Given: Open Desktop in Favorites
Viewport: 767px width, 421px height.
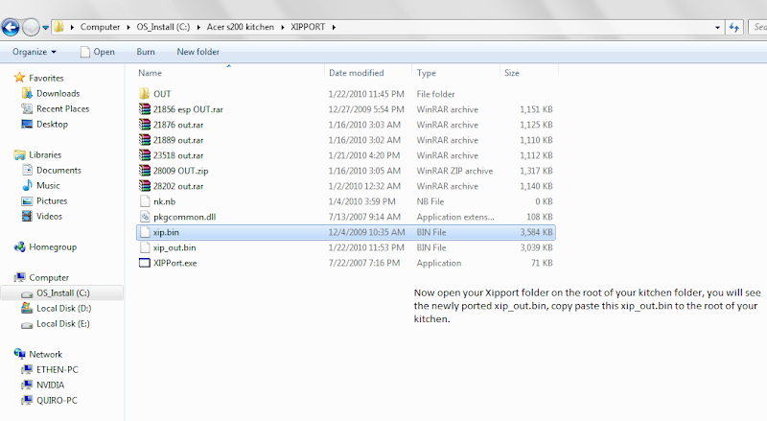Looking at the screenshot, I should pyautogui.click(x=52, y=125).
